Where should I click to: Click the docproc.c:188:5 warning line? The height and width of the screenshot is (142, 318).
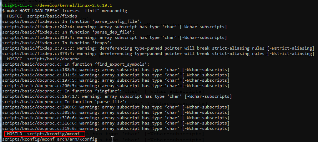click(116, 70)
